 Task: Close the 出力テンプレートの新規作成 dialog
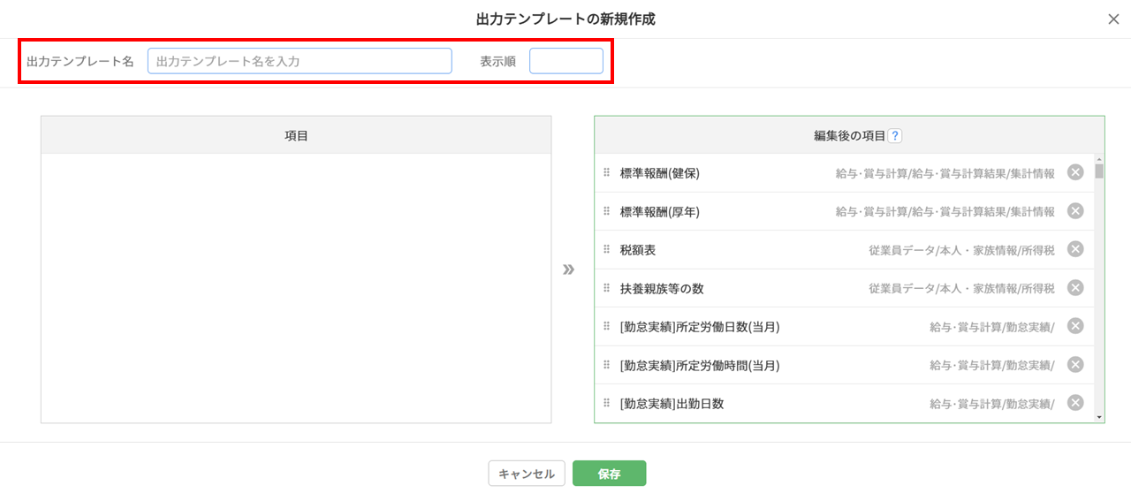pos(1113,19)
